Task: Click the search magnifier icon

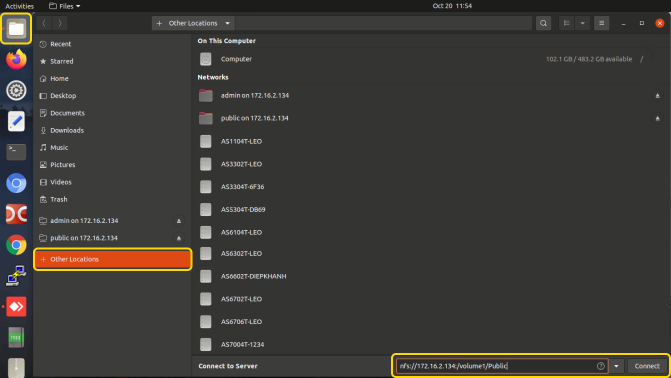Action: (543, 23)
